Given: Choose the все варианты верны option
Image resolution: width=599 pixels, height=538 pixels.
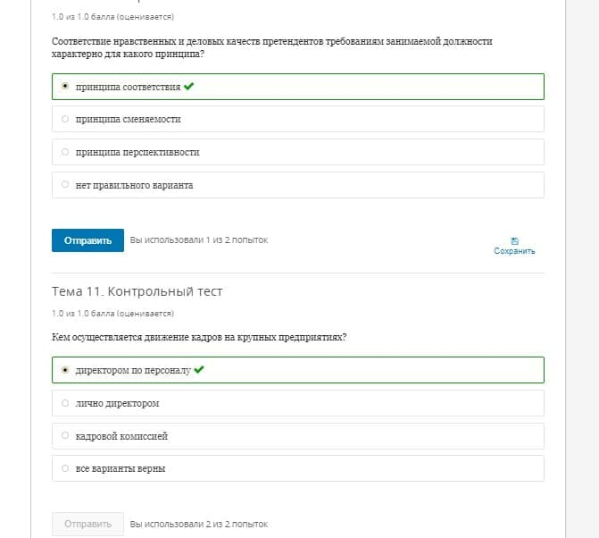Looking at the screenshot, I should [x=298, y=468].
